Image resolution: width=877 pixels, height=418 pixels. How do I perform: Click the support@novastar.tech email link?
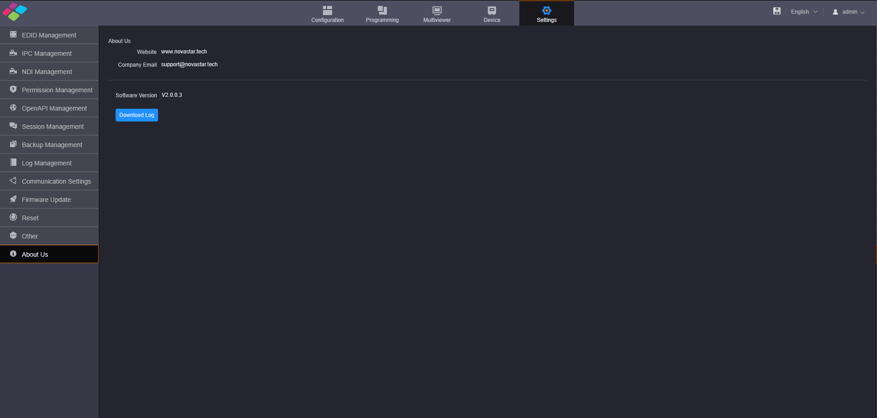189,64
